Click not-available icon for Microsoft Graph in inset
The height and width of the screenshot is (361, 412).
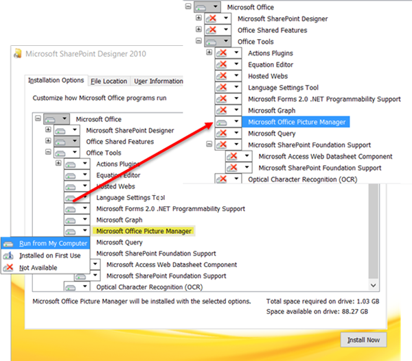222,110
